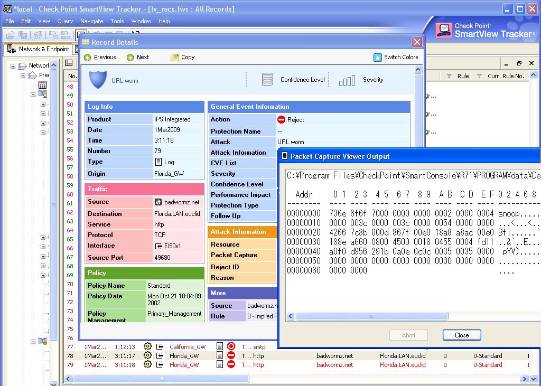Image resolution: width=541 pixels, height=386 pixels.
Task: Click Close in Packet Capture Viewer
Action: click(462, 335)
